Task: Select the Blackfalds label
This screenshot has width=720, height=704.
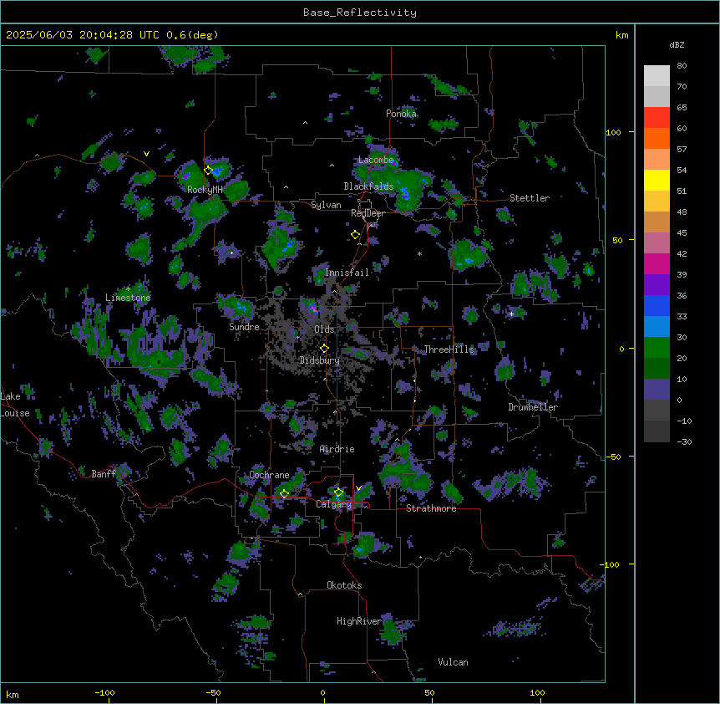Action: (368, 186)
